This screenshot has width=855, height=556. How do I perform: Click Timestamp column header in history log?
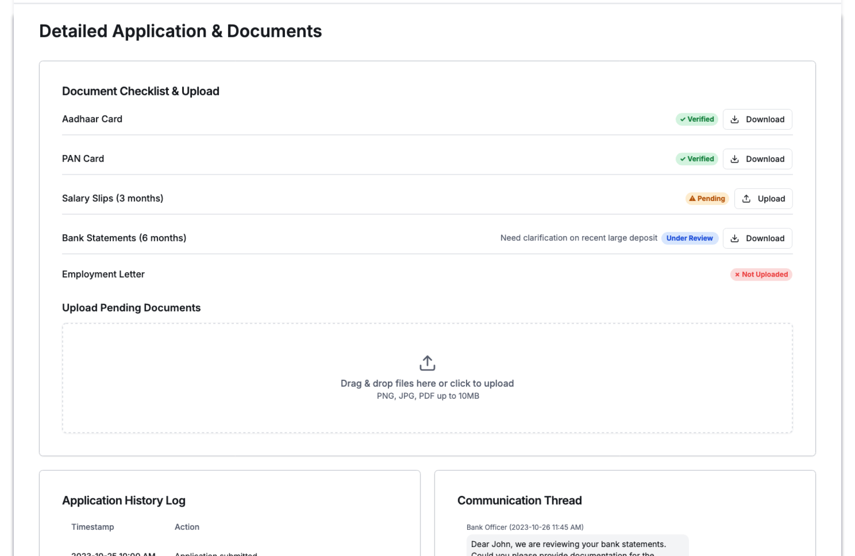[x=93, y=527]
